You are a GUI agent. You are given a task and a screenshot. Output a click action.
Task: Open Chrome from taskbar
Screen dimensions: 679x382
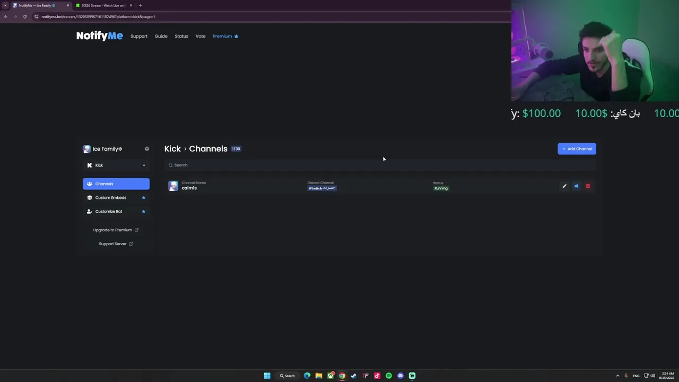pyautogui.click(x=342, y=376)
